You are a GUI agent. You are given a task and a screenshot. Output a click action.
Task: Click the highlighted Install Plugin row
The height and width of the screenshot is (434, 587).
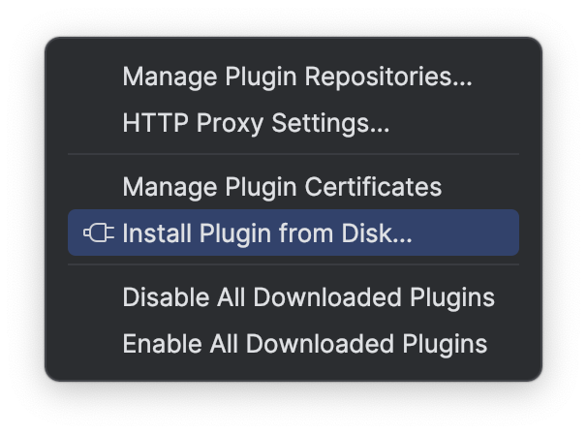click(x=293, y=233)
